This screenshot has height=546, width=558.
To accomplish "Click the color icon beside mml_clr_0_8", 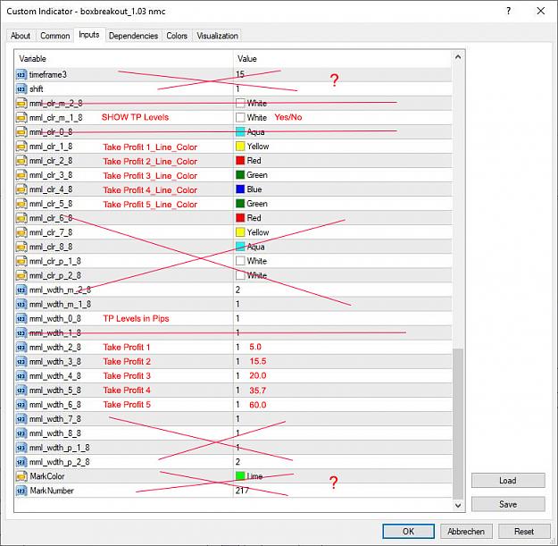I will click(21, 132).
